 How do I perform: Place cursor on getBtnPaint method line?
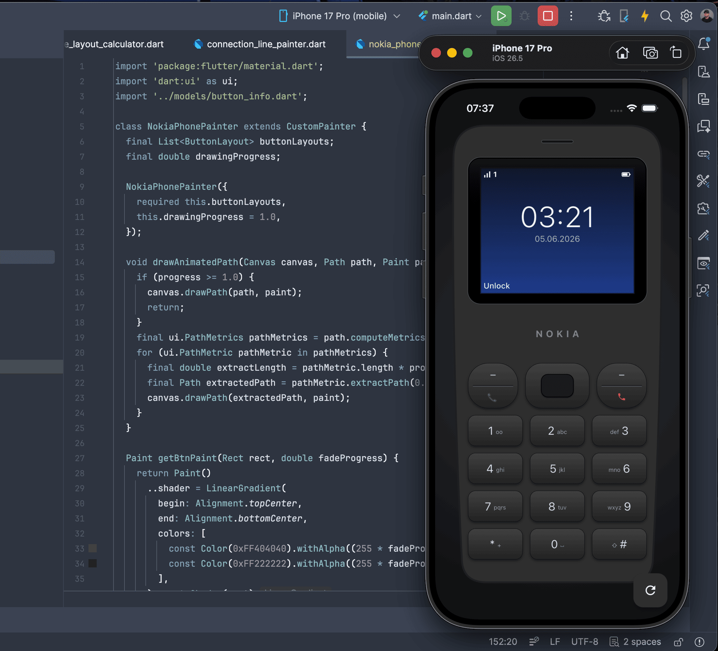point(262,458)
